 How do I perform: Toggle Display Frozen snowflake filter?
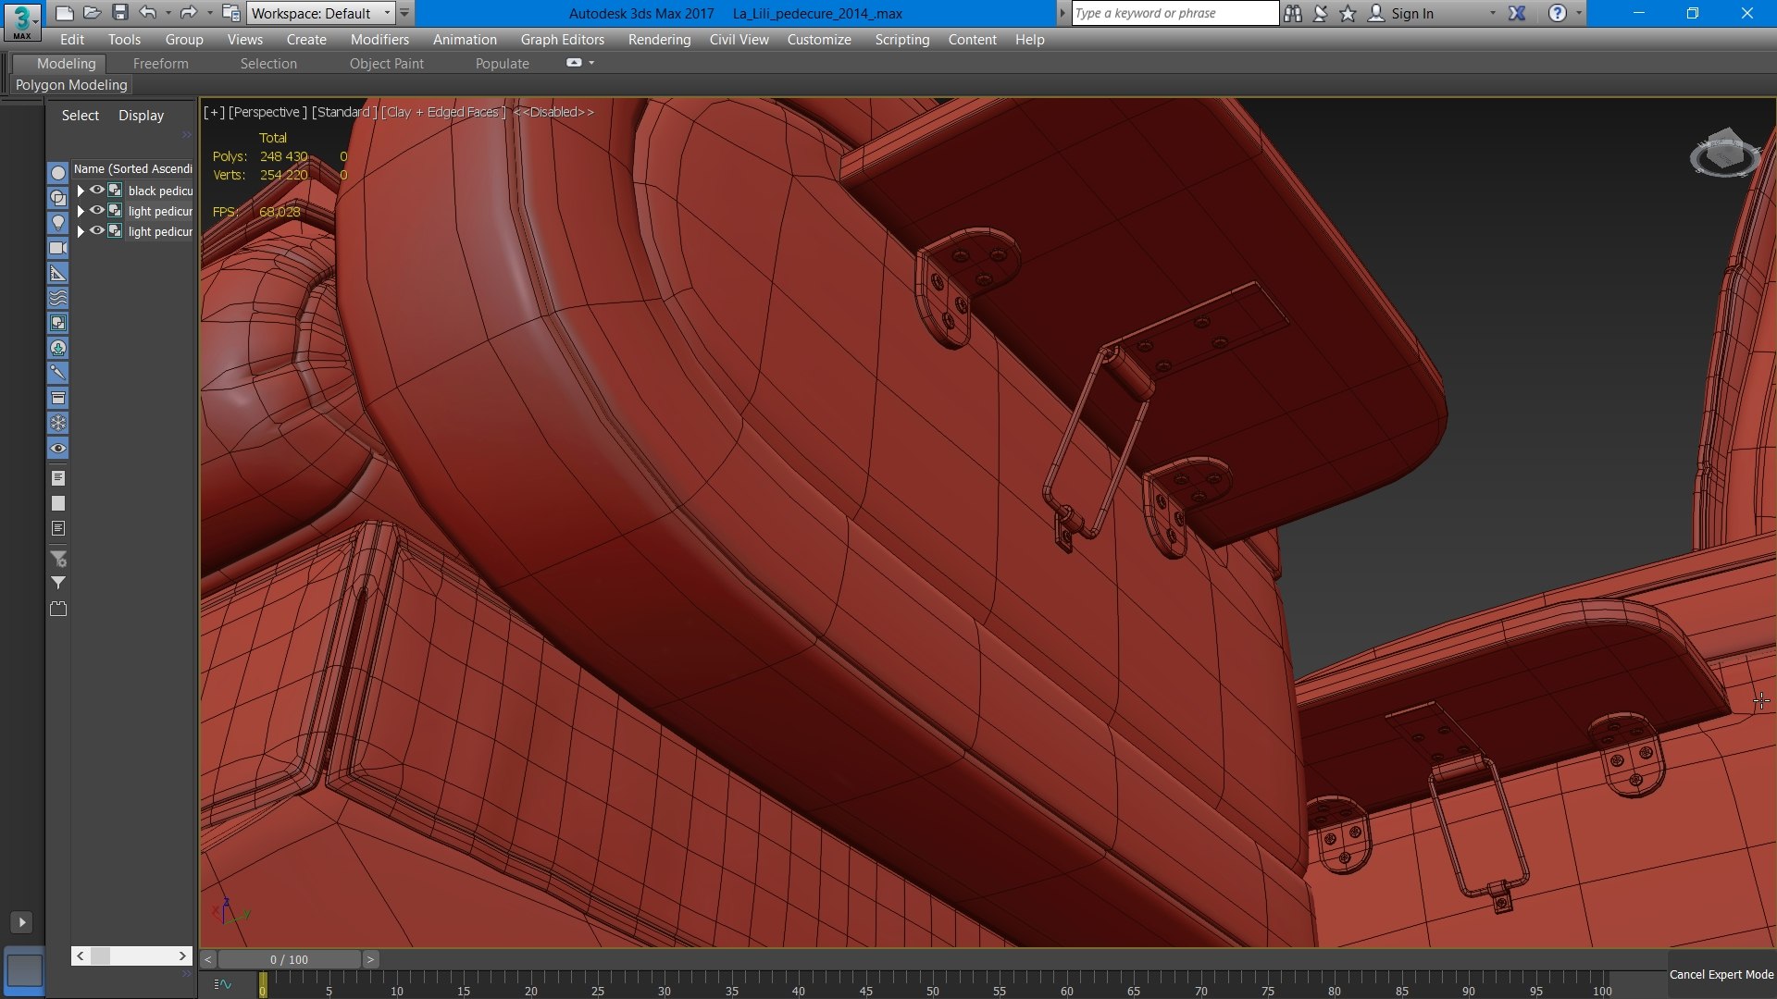point(58,423)
